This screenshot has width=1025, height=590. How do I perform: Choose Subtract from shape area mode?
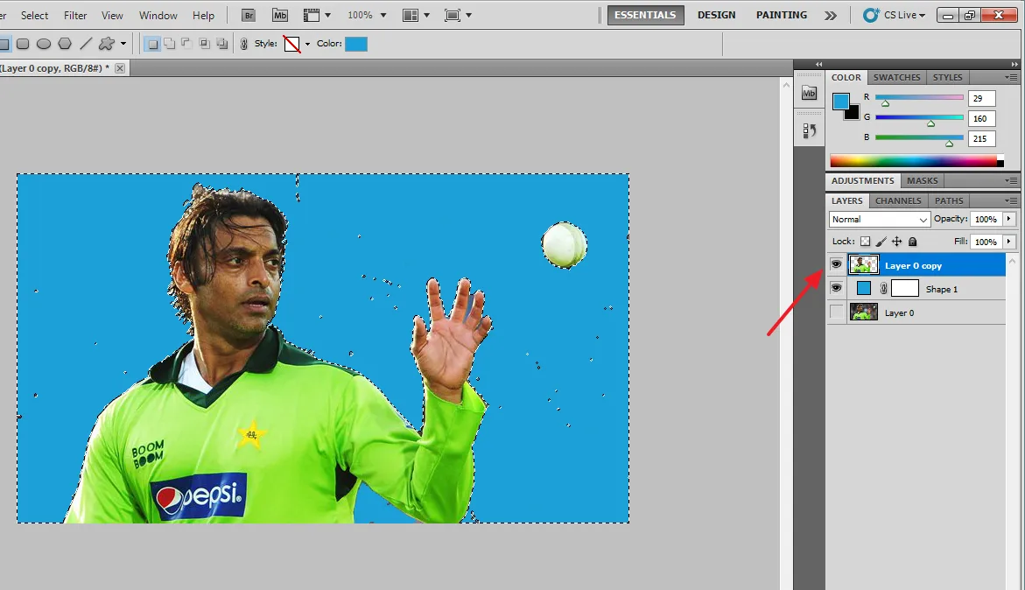[186, 44]
